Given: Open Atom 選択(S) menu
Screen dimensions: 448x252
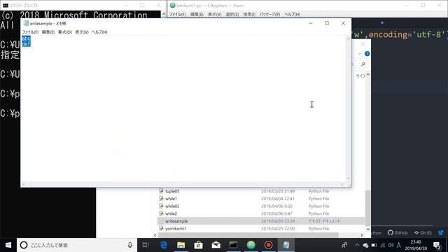Looking at the screenshot, I should (232, 14).
